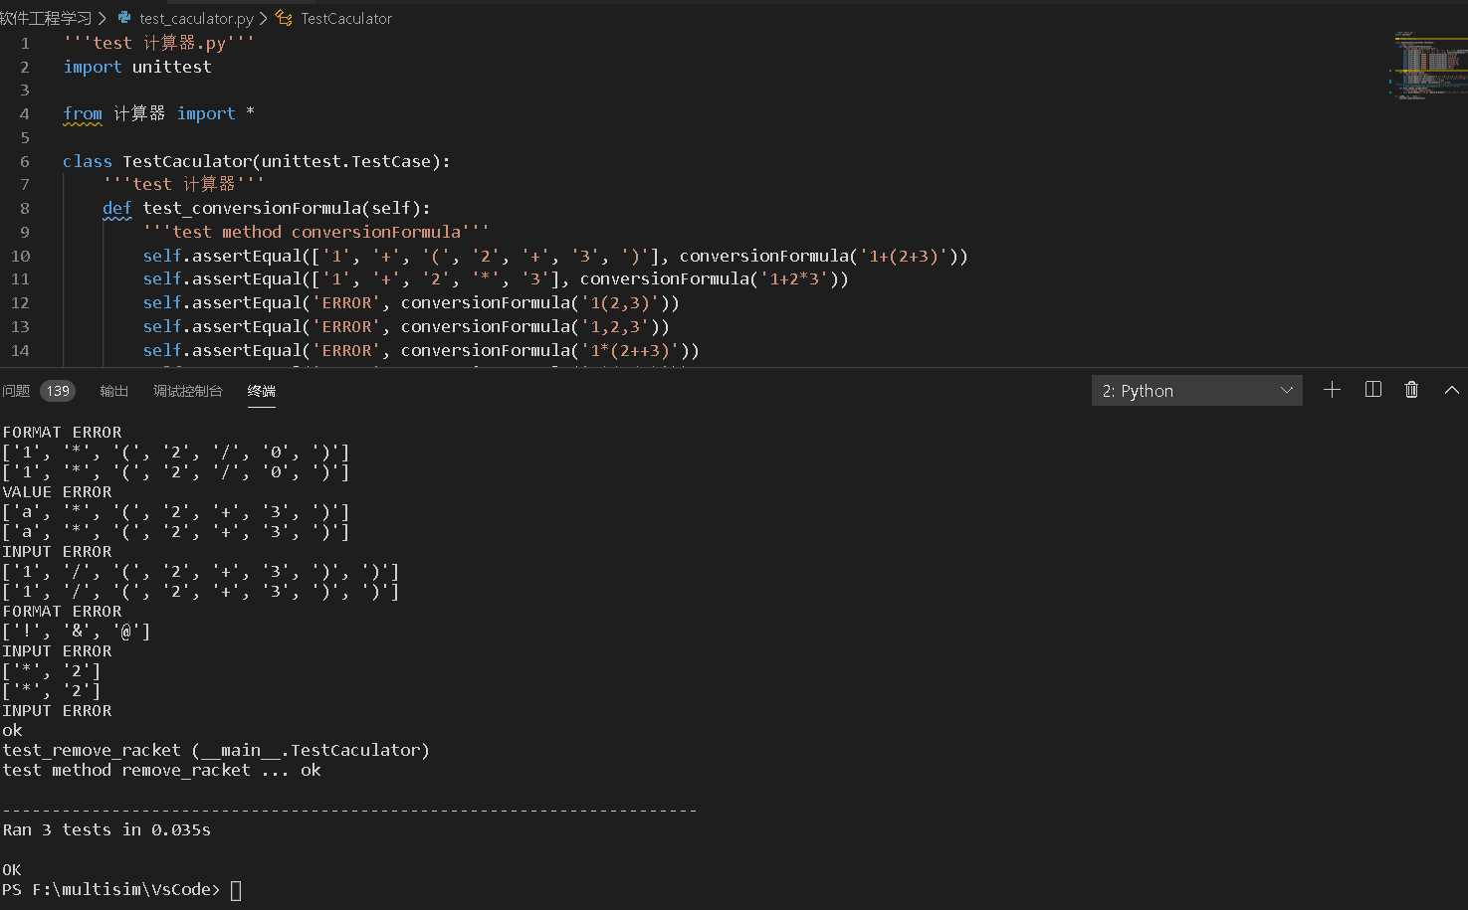1468x910 pixels.
Task: Click the first line docstring 'test 计算器.py'
Action: point(159,43)
